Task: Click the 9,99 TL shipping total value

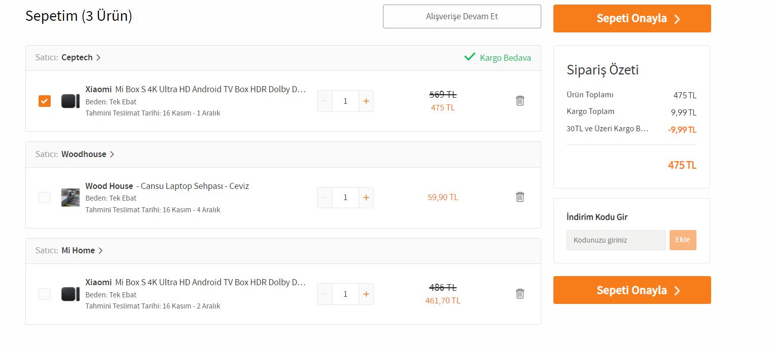Action: tap(684, 112)
